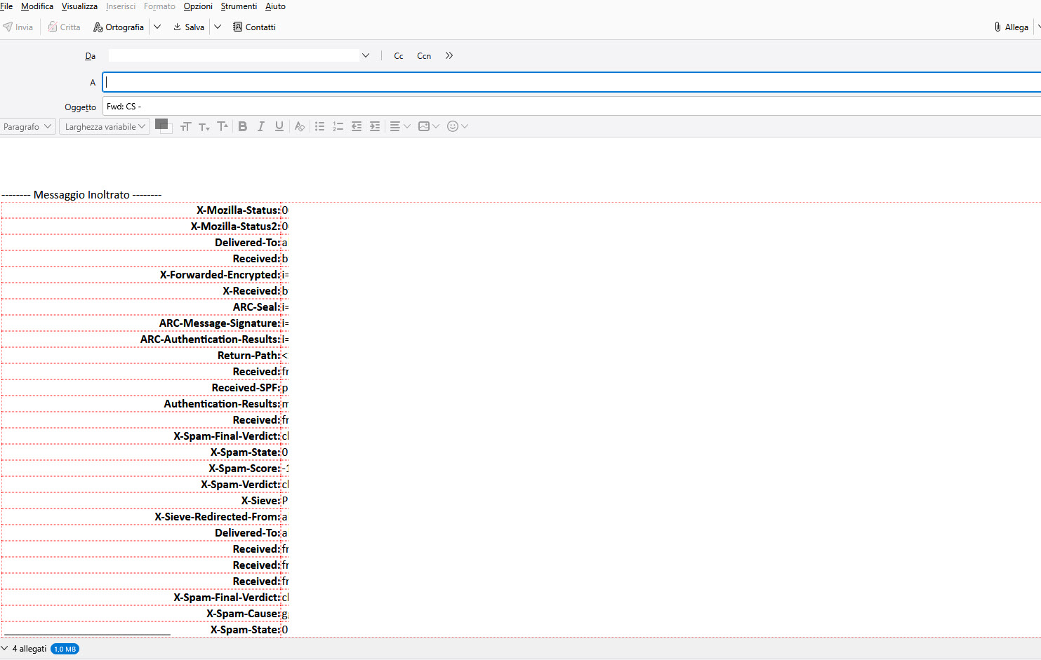The height and width of the screenshot is (660, 1041).
Task: Insert a bulleted list
Action: click(x=320, y=126)
